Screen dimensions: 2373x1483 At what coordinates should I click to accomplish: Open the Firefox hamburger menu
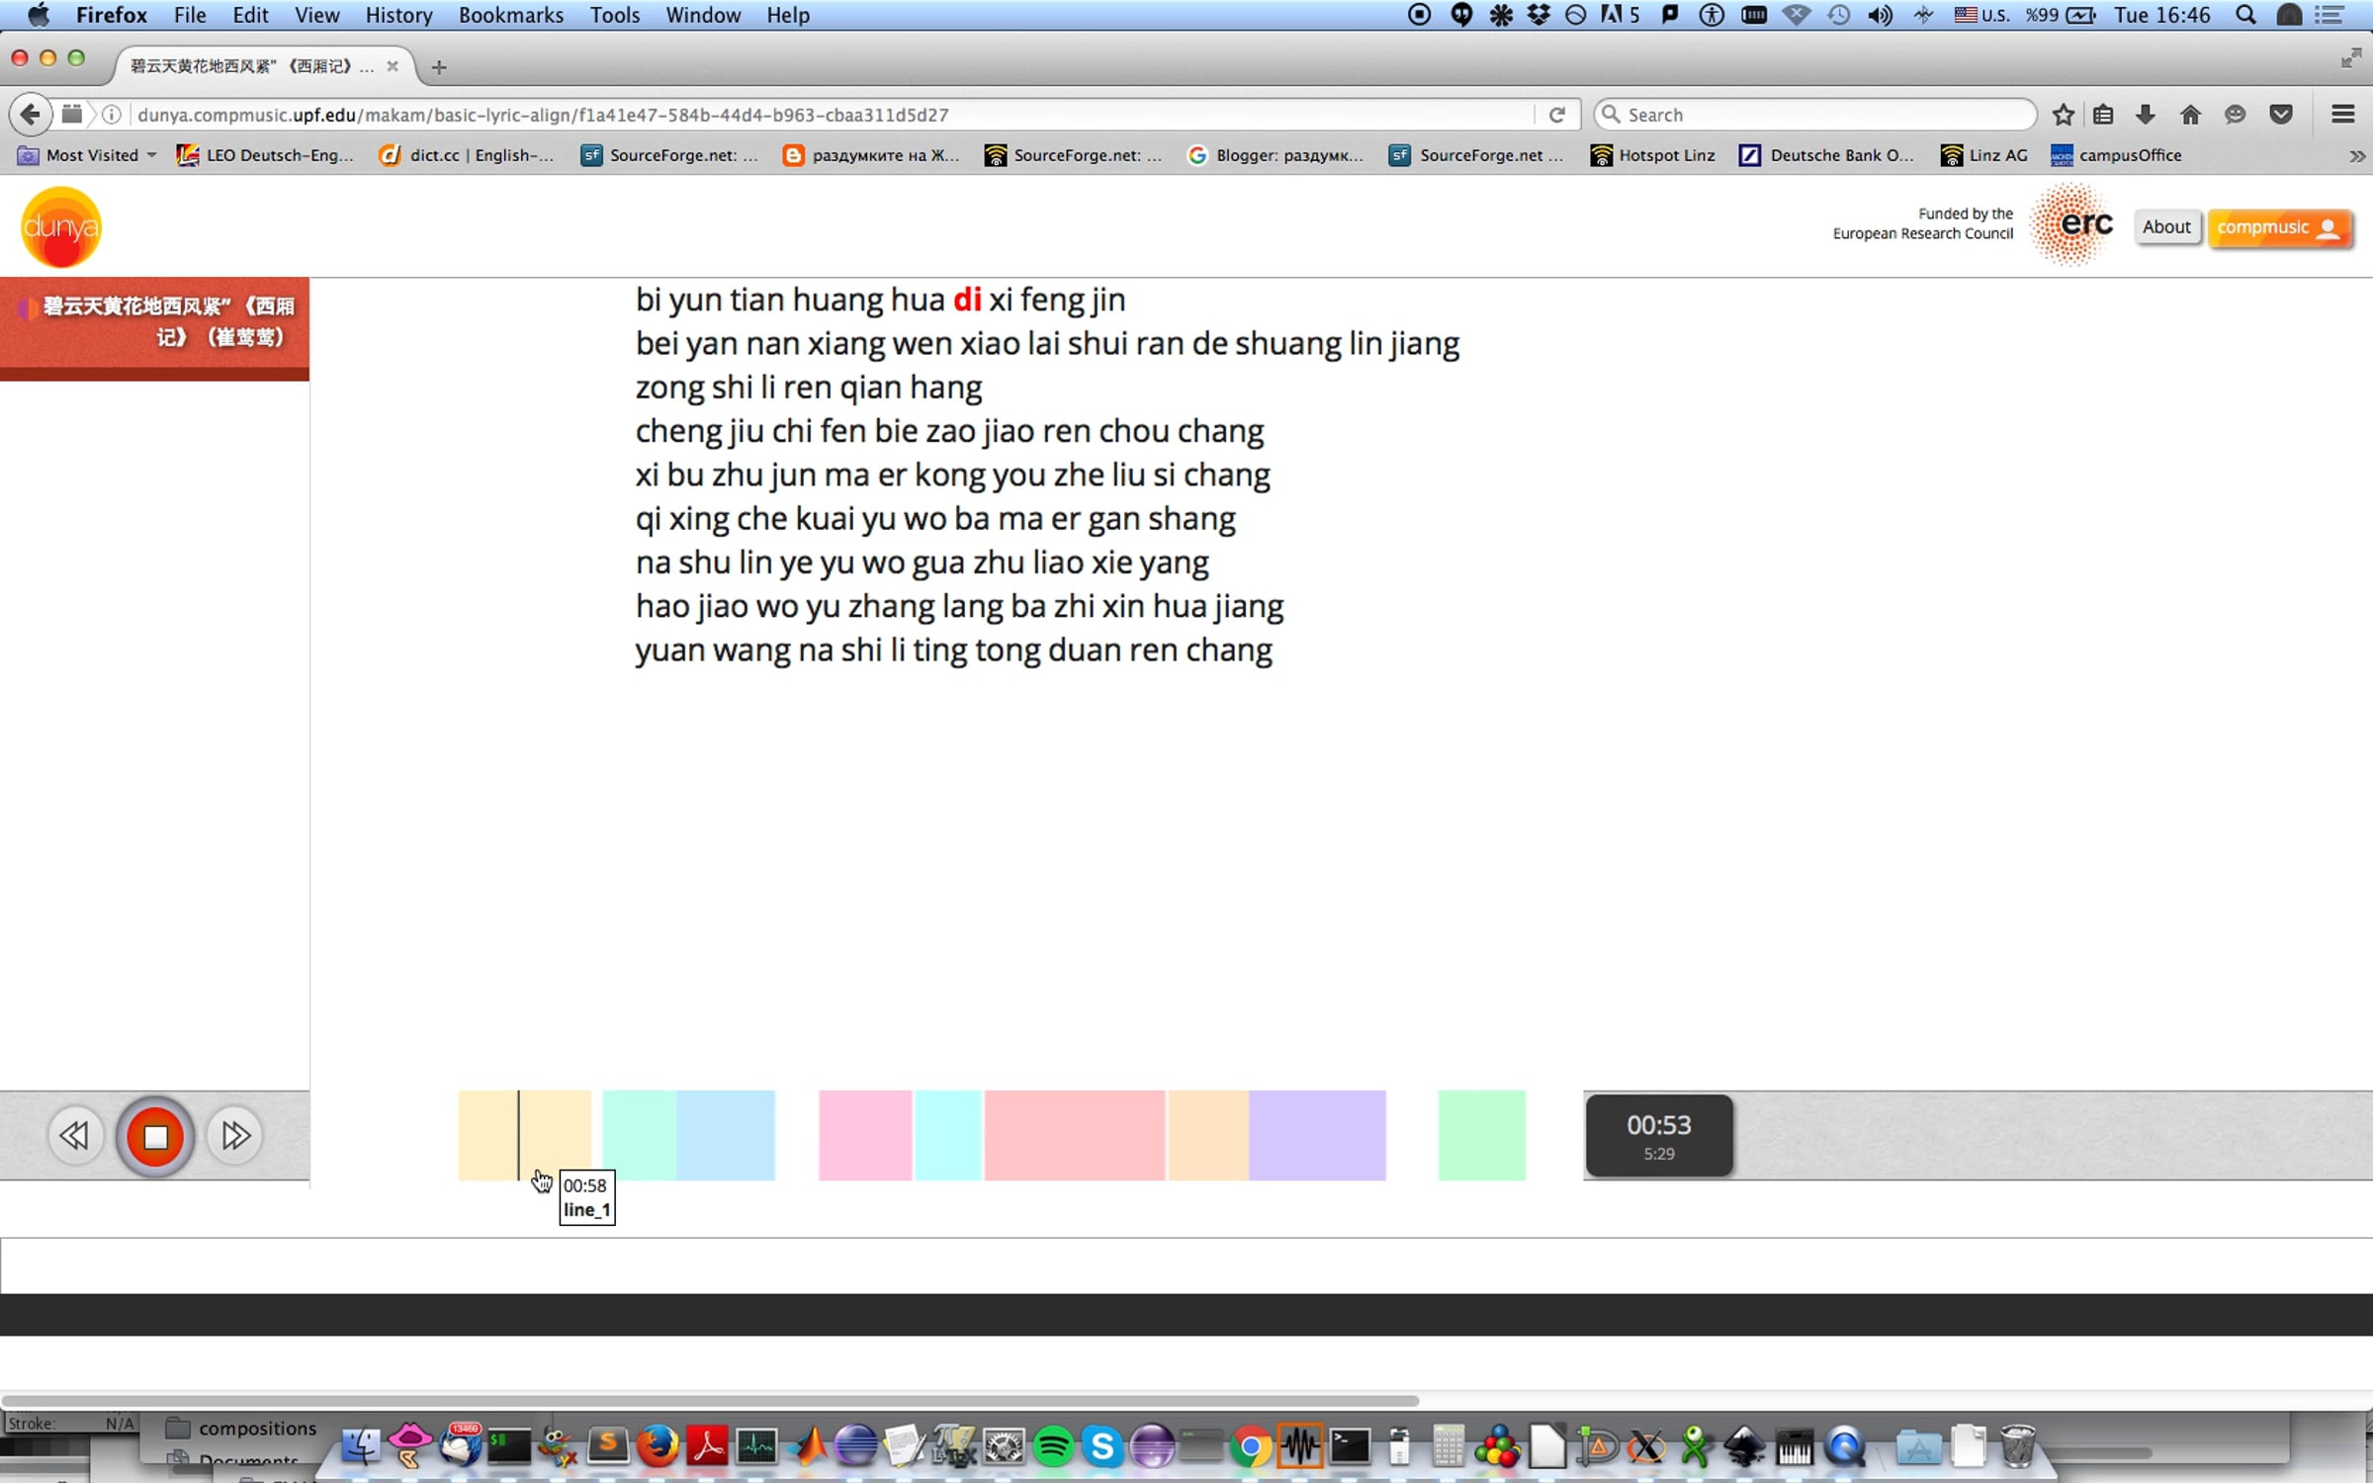[x=2342, y=115]
